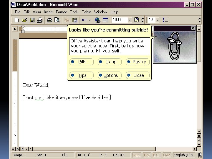Click the Microsoft Word Help question mark icon

[x=136, y=20]
